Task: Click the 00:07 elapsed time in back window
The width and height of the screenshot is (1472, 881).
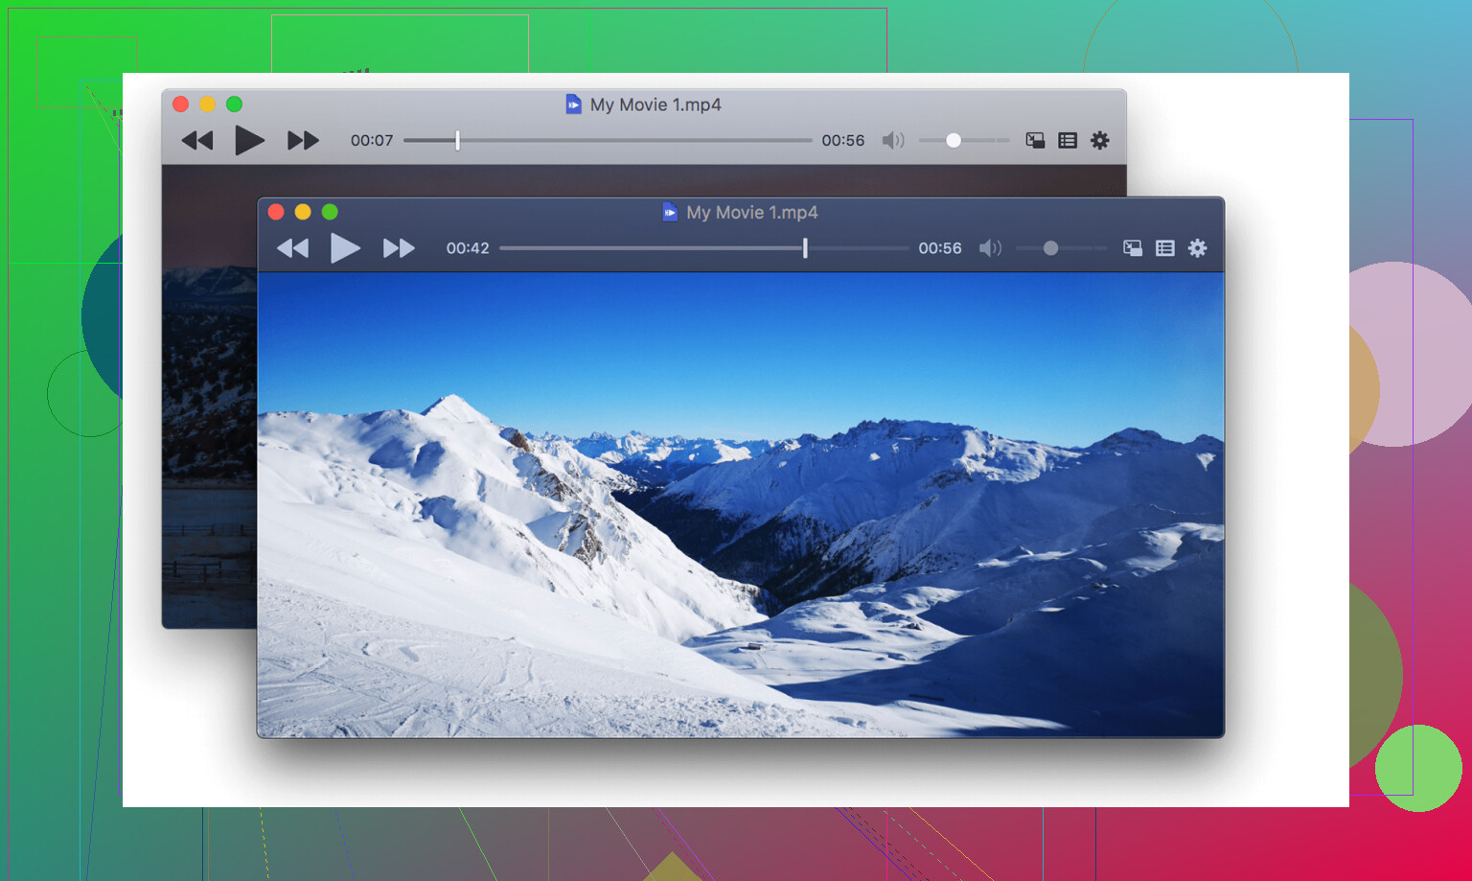Action: pos(372,141)
